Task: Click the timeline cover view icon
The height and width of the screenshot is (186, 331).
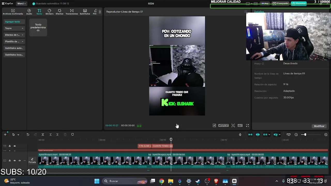Action: point(289,135)
